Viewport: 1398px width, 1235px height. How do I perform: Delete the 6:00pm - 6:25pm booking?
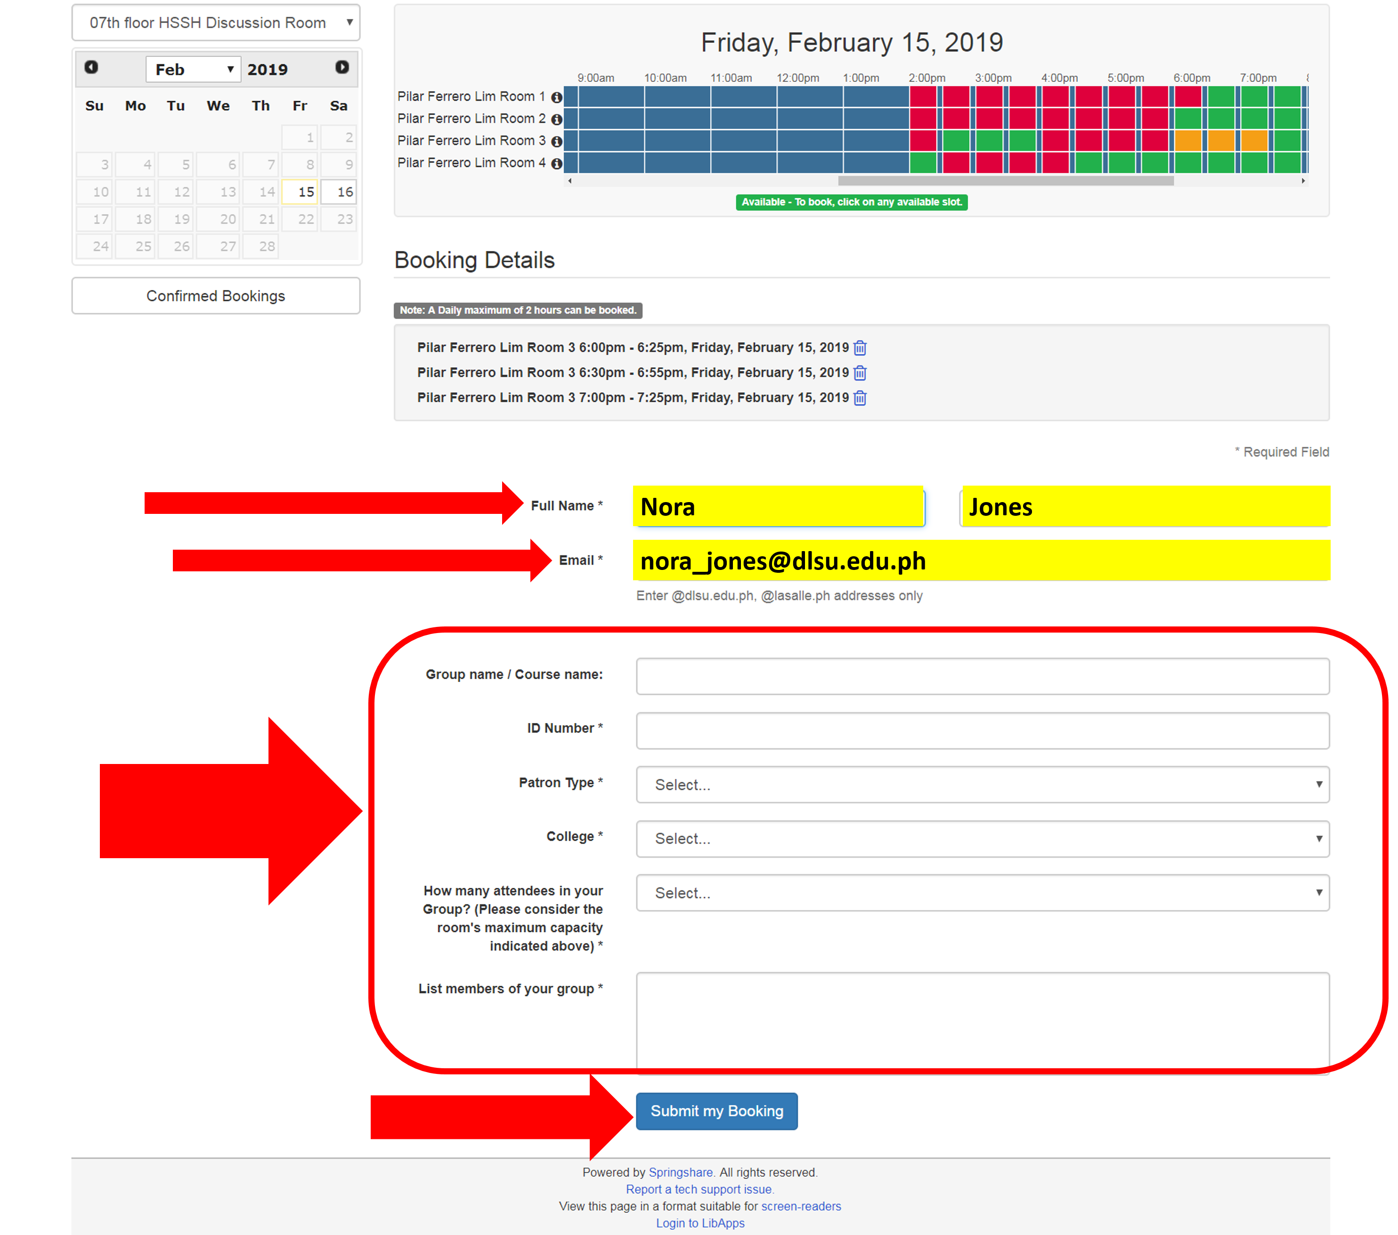click(861, 348)
